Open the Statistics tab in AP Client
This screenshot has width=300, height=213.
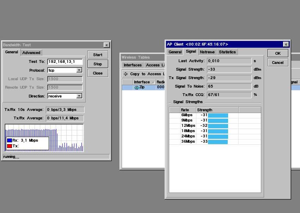(227, 52)
